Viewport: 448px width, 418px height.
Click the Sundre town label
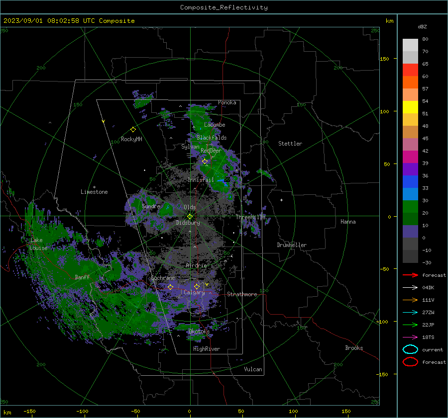pyautogui.click(x=151, y=206)
